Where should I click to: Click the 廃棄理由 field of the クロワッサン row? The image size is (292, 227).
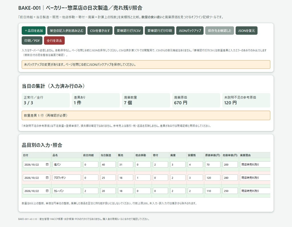pyautogui.click(x=255, y=178)
